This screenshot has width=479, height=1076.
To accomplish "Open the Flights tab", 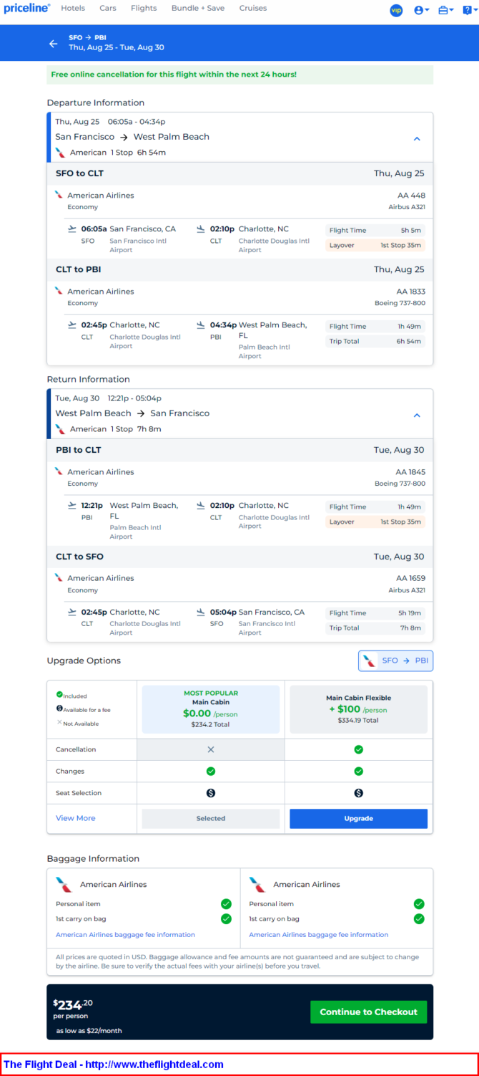I will 144,9.
